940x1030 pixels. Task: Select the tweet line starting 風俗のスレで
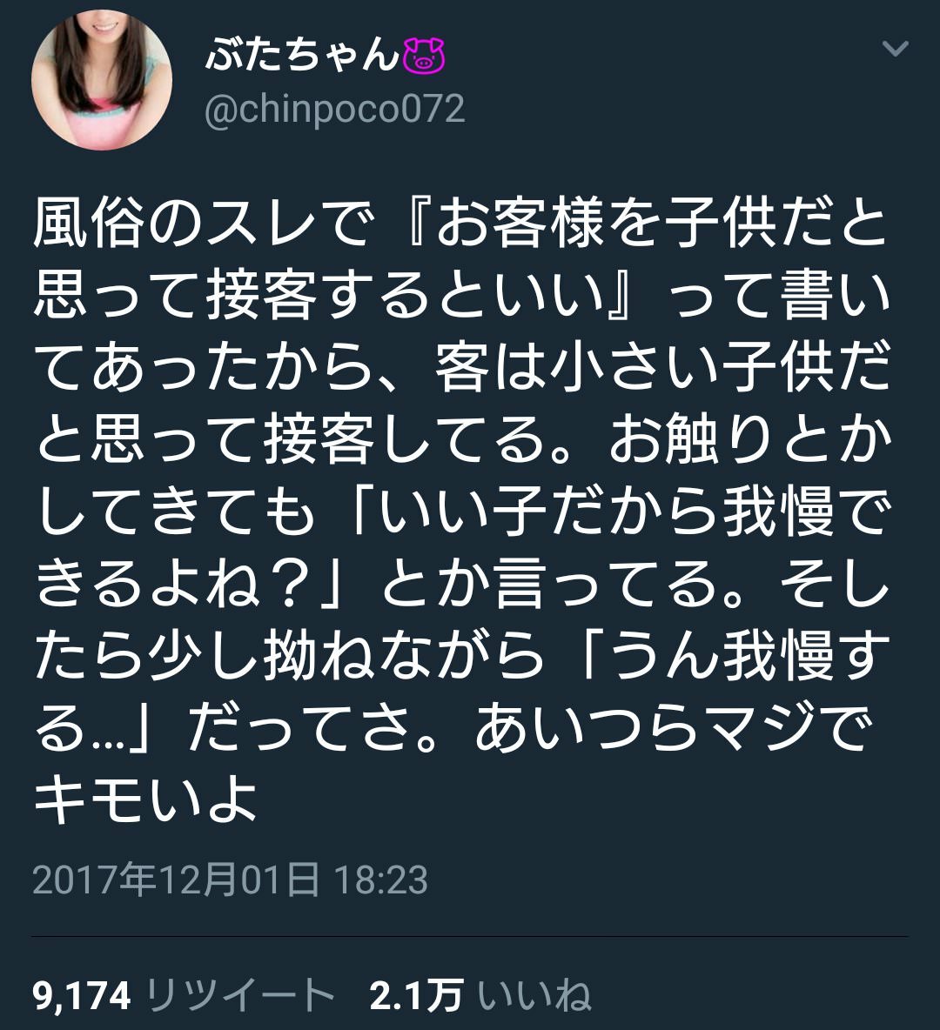point(460,224)
